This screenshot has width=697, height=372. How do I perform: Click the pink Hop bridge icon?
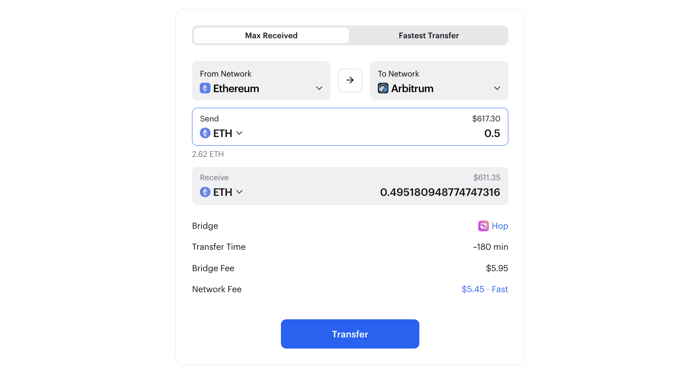point(483,226)
